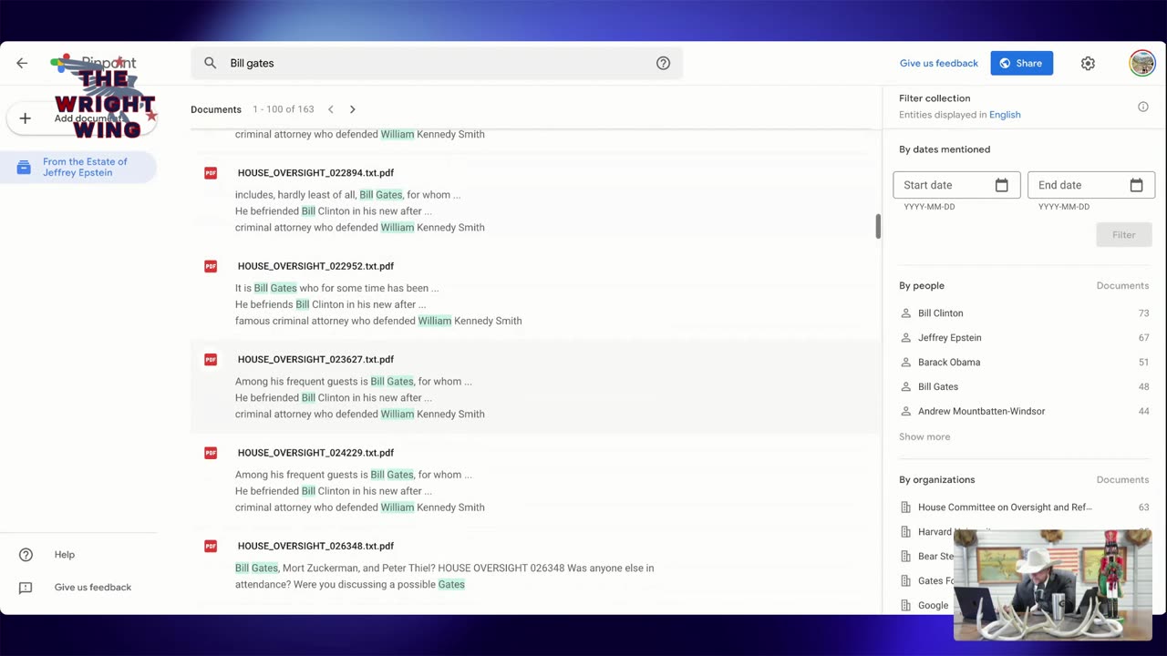
Task: Click the Documents heading above results
Action: click(216, 109)
